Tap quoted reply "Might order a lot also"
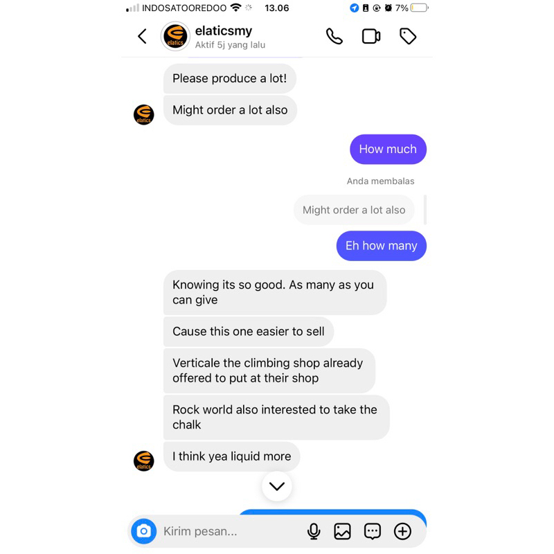This screenshot has height=554, width=554. click(x=354, y=210)
